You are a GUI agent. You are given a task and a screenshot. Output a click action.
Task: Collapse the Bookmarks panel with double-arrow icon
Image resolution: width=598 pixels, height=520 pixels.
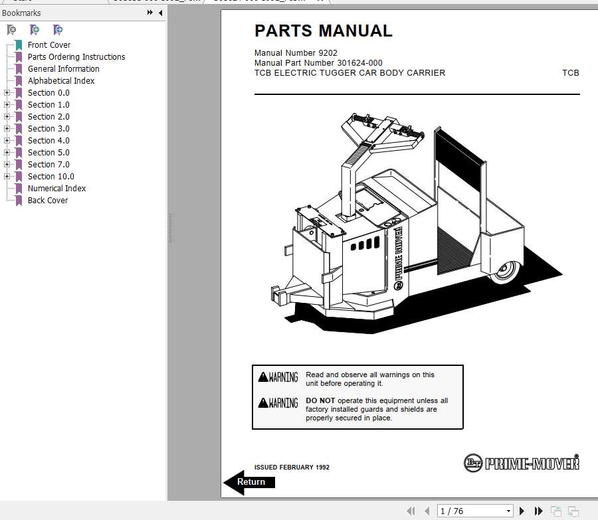tap(150, 13)
